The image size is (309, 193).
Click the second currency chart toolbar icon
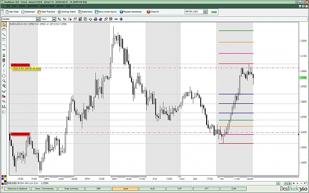click(x=65, y=19)
